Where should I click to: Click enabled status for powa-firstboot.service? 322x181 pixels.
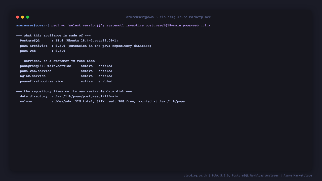coord(105,81)
